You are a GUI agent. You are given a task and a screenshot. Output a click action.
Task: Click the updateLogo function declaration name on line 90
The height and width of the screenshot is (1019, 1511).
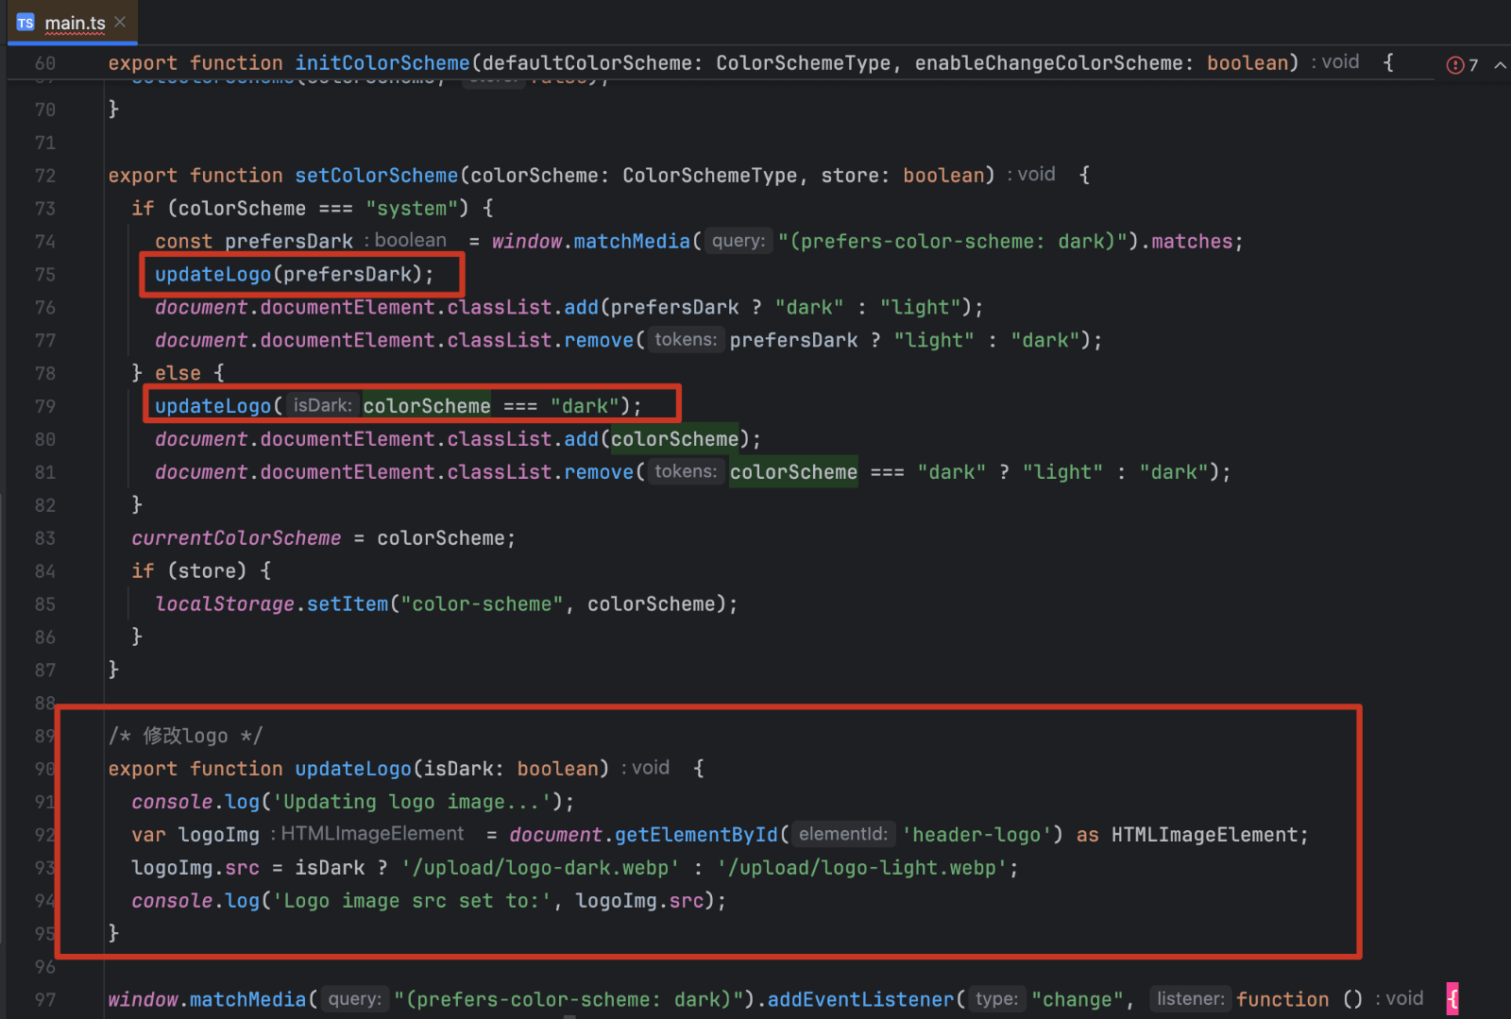coord(352,769)
